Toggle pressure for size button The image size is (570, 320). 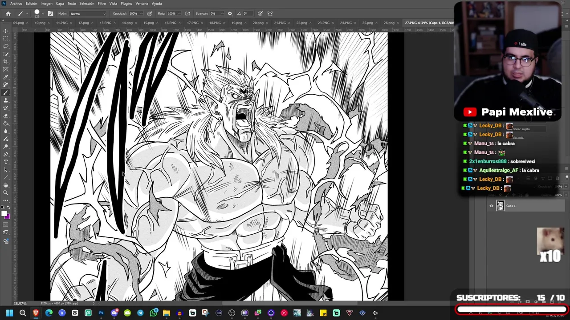[x=260, y=13]
